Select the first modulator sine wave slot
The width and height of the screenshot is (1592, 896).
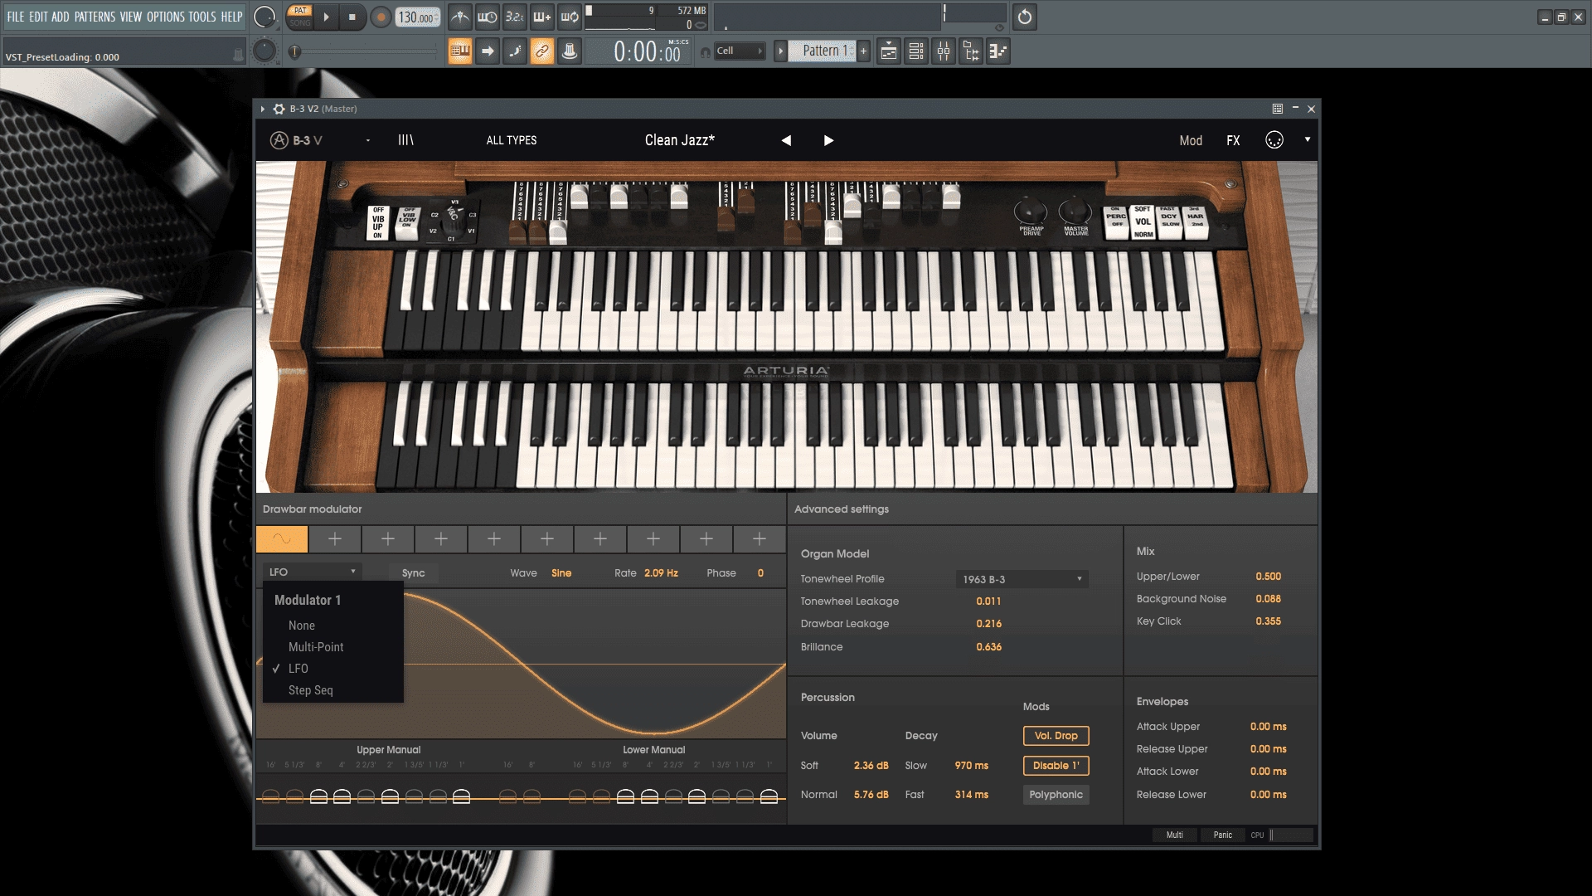[x=282, y=539]
